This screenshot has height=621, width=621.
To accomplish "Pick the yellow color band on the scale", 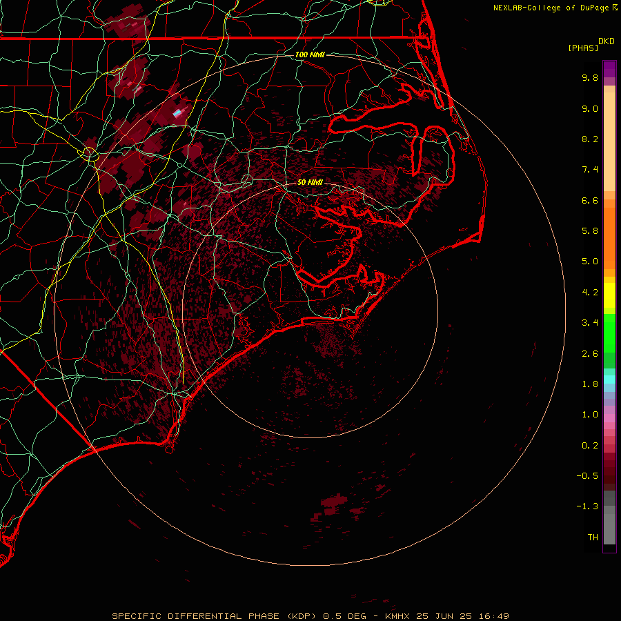I will (x=609, y=295).
